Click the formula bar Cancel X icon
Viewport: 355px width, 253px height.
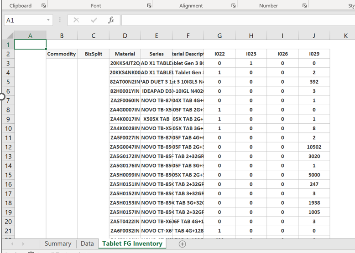pos(76,20)
